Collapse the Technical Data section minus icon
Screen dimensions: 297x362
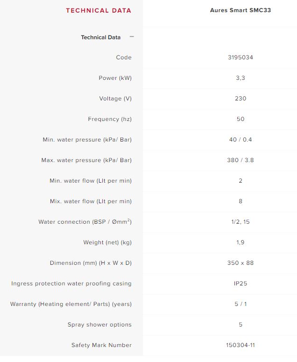click(132, 37)
